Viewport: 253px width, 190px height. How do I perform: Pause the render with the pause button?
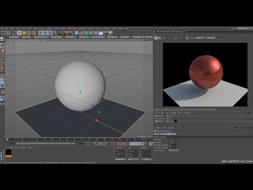click(x=160, y=38)
